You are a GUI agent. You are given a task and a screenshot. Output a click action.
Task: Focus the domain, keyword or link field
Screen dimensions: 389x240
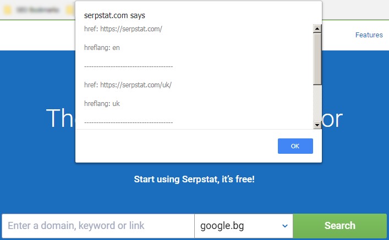(x=98, y=226)
